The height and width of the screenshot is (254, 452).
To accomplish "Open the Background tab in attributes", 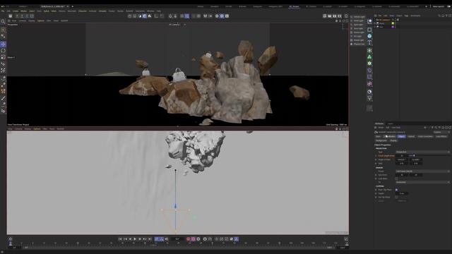I will click(381, 140).
